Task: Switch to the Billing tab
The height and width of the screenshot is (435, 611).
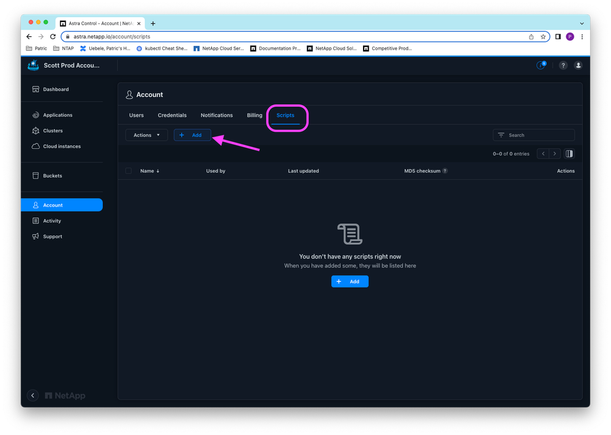Action: coord(255,115)
